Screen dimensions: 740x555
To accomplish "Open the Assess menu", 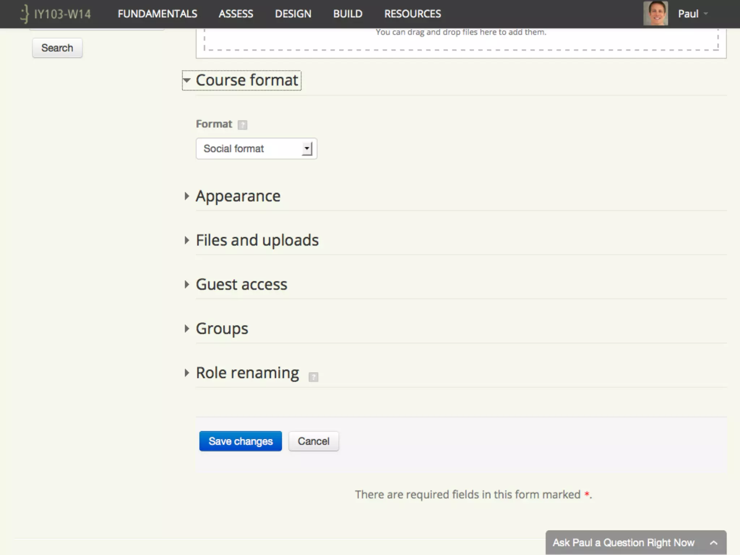I will 236,14.
